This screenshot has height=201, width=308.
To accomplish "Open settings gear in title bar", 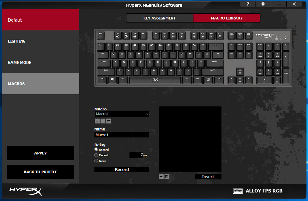I will (263, 4).
